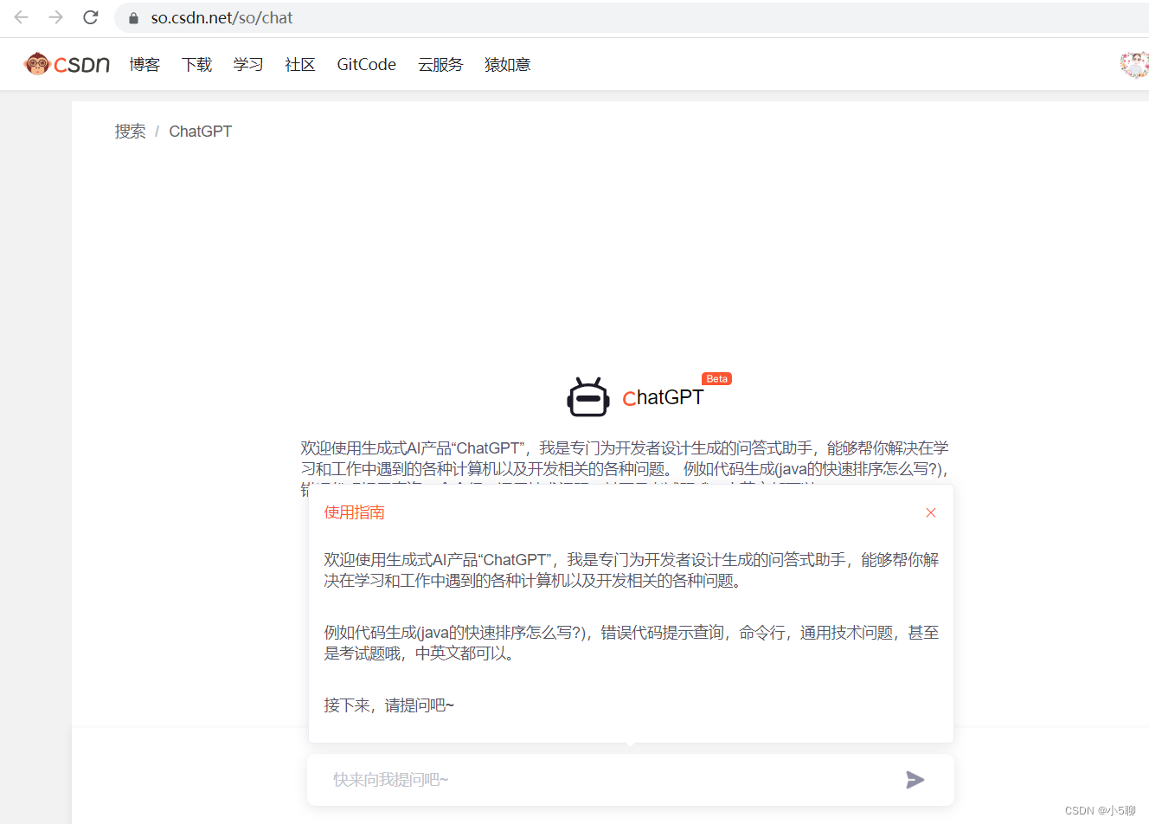Click the browser back arrow

(22, 17)
